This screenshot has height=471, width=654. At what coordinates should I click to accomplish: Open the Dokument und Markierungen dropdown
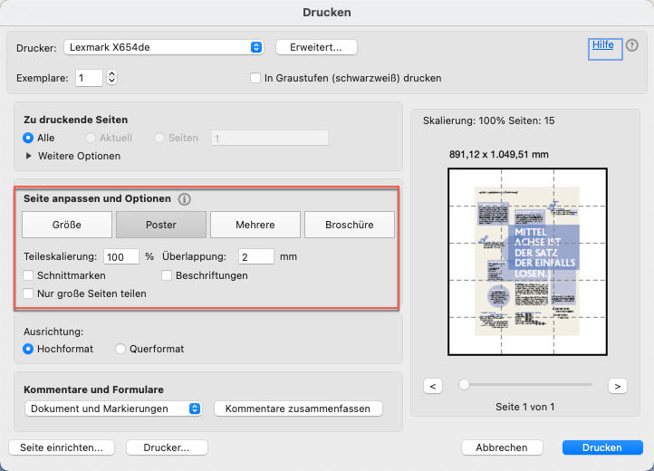click(x=113, y=409)
